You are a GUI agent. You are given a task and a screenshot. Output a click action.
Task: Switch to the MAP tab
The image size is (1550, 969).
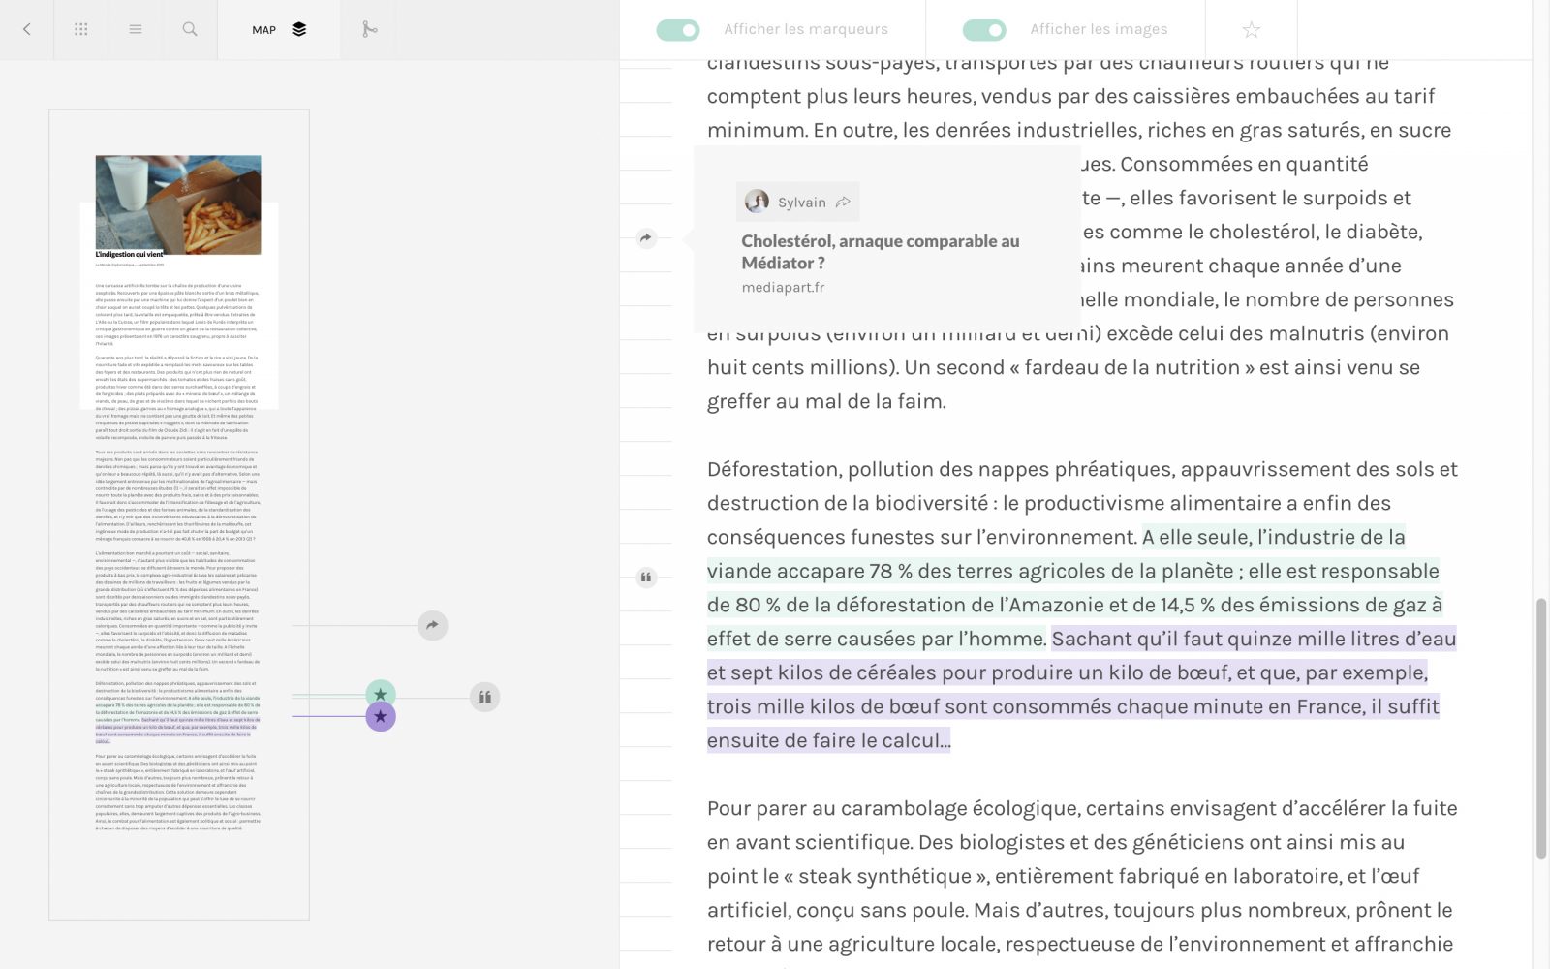pos(278,29)
